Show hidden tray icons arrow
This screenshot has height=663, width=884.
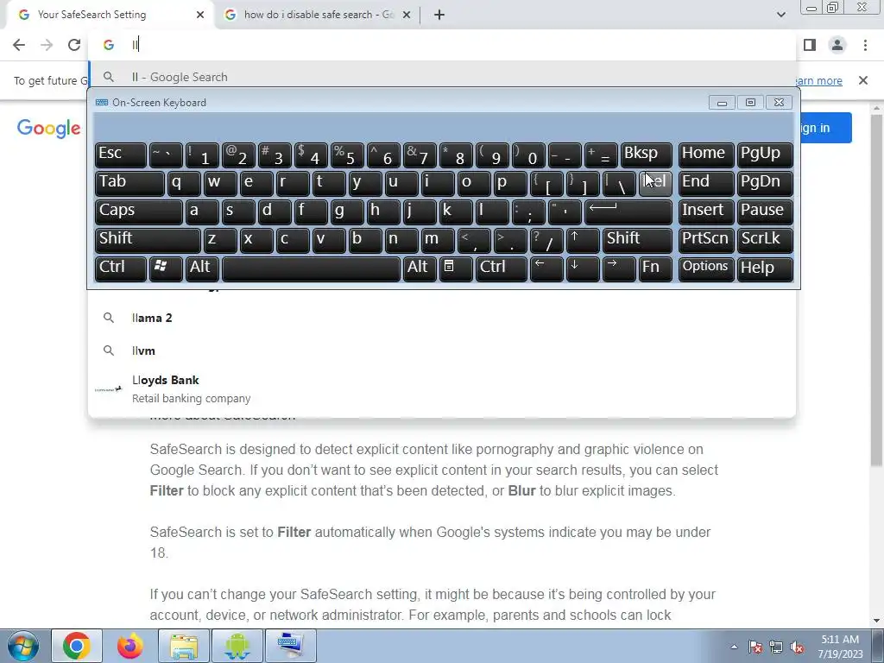pos(734,647)
